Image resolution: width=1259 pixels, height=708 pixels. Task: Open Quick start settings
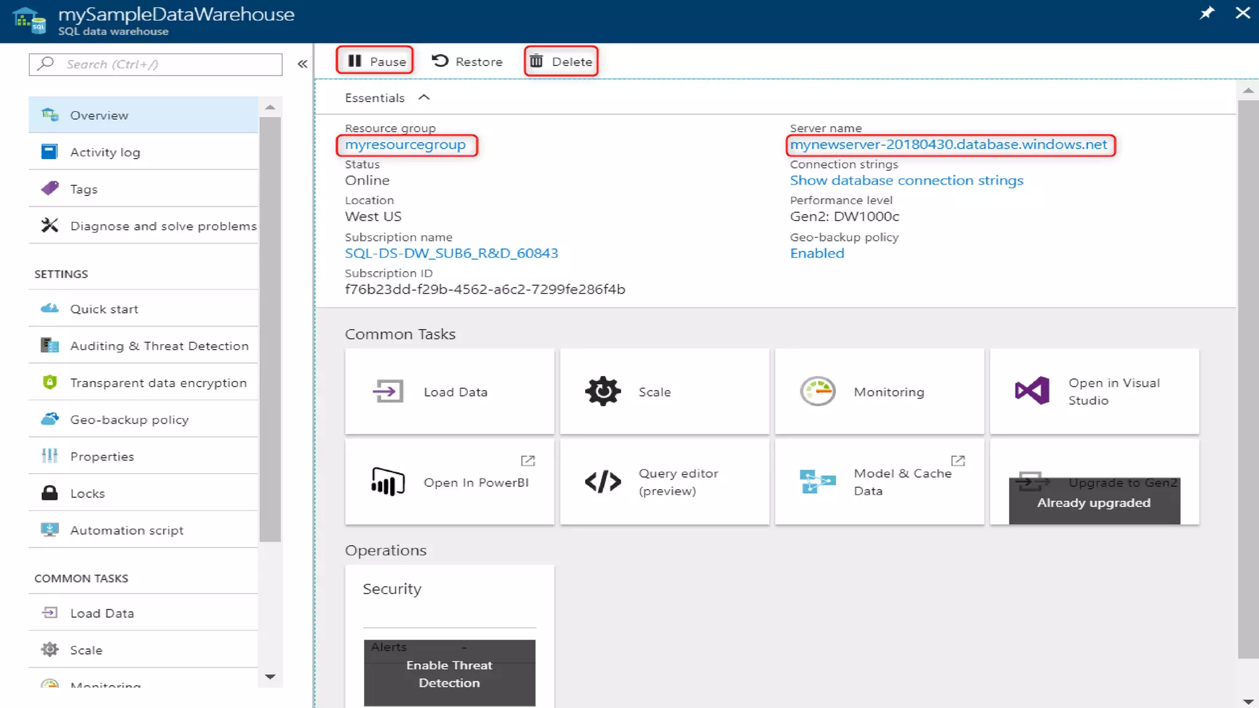(143, 309)
